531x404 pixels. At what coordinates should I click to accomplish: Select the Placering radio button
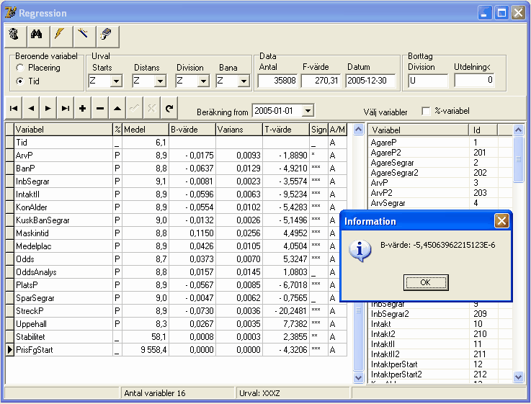(x=20, y=68)
